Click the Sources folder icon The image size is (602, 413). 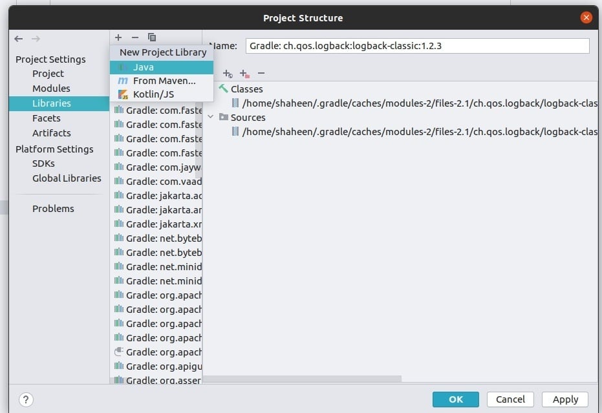[x=224, y=117]
